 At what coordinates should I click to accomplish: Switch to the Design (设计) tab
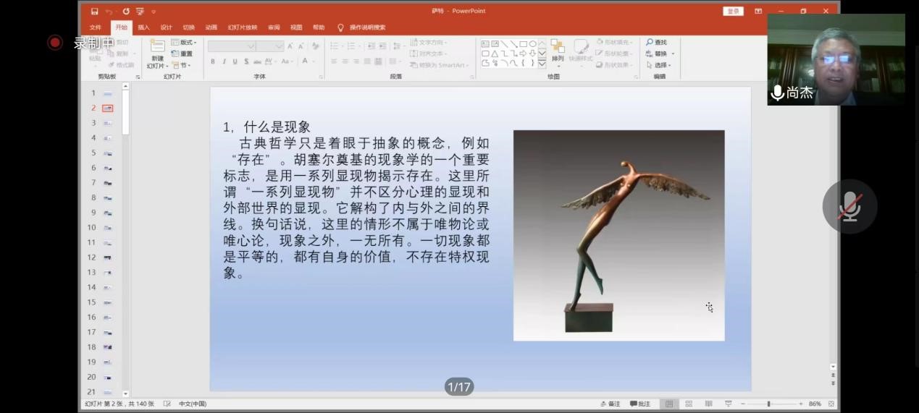(x=166, y=27)
